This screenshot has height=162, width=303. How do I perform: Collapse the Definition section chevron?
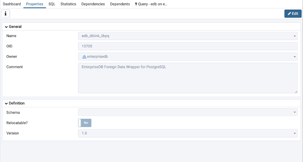(x=6, y=104)
